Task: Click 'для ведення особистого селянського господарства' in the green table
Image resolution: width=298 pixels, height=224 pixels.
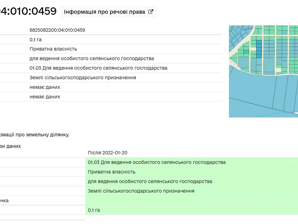Action: [x=150, y=181]
